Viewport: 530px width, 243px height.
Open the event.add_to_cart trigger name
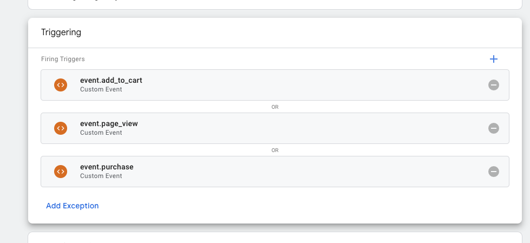point(111,81)
